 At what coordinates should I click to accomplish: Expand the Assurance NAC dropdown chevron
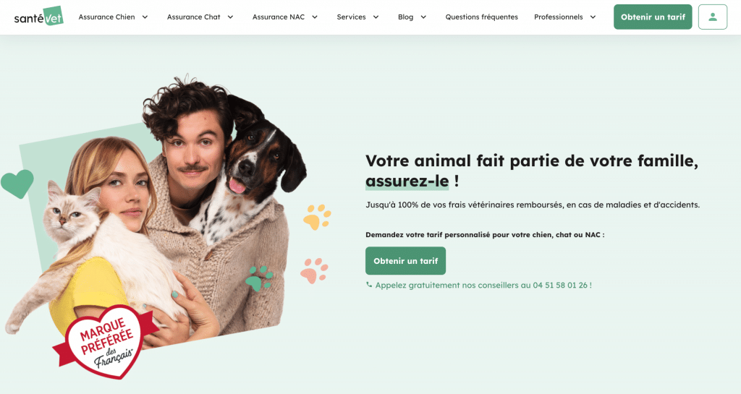pyautogui.click(x=315, y=17)
